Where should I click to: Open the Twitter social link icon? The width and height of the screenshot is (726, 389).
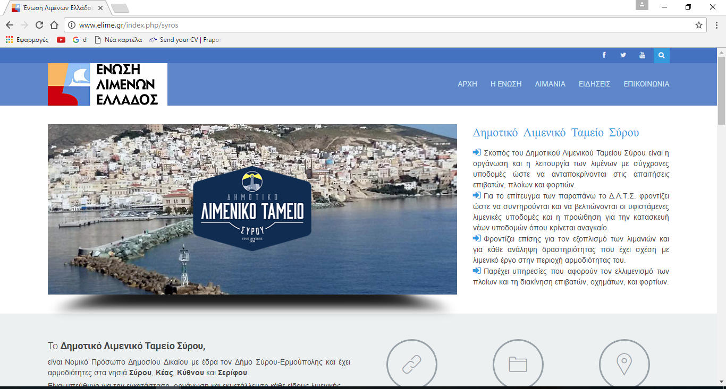[x=623, y=55]
